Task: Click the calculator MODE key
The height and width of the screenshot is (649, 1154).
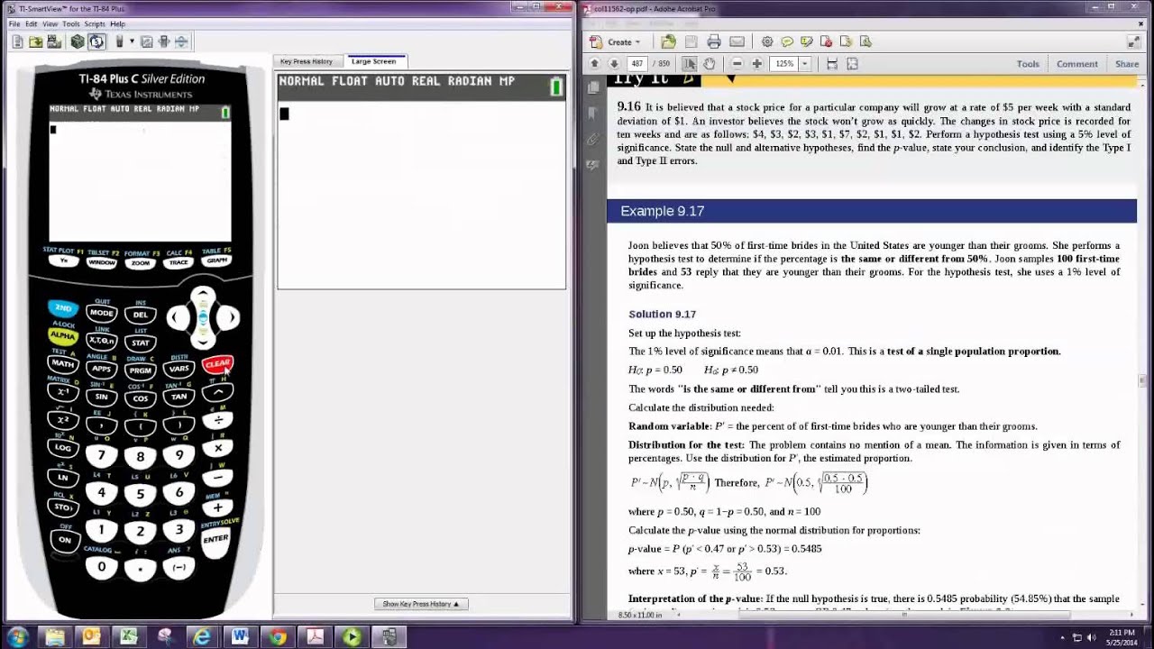Action: (102, 314)
